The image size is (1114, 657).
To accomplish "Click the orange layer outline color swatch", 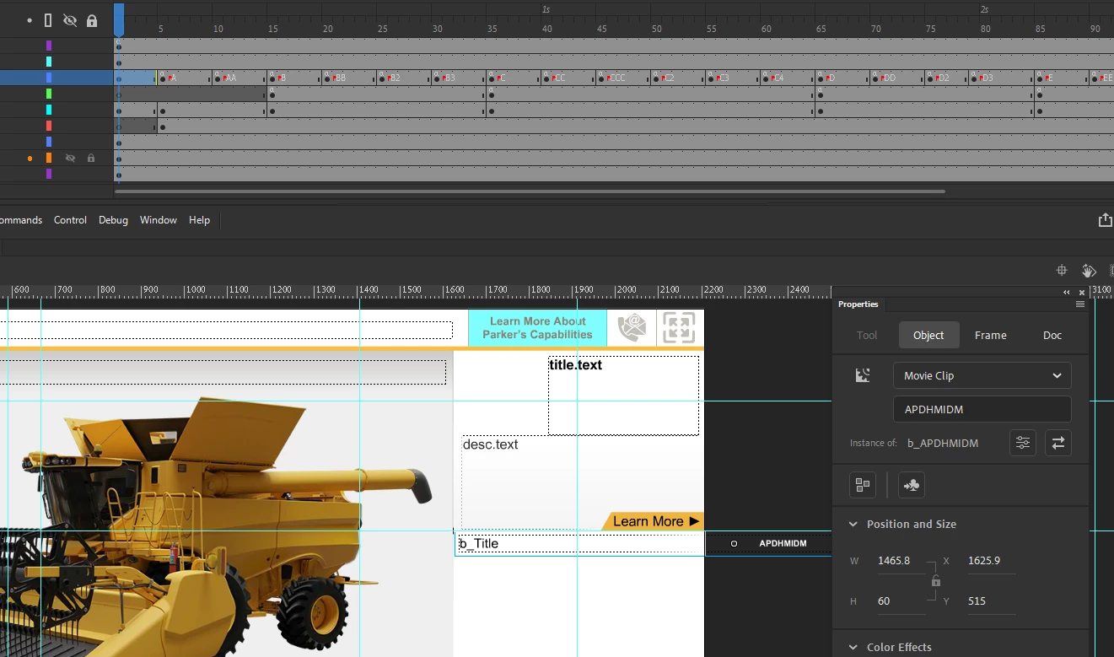I will (x=49, y=158).
